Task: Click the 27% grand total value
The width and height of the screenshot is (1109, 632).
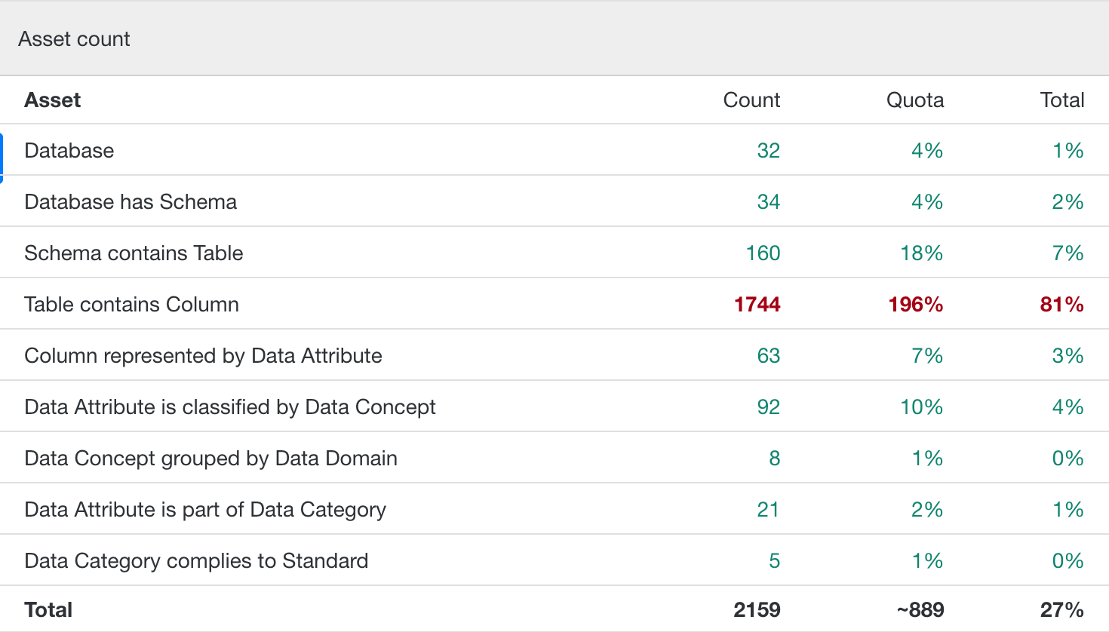Action: [1062, 610]
